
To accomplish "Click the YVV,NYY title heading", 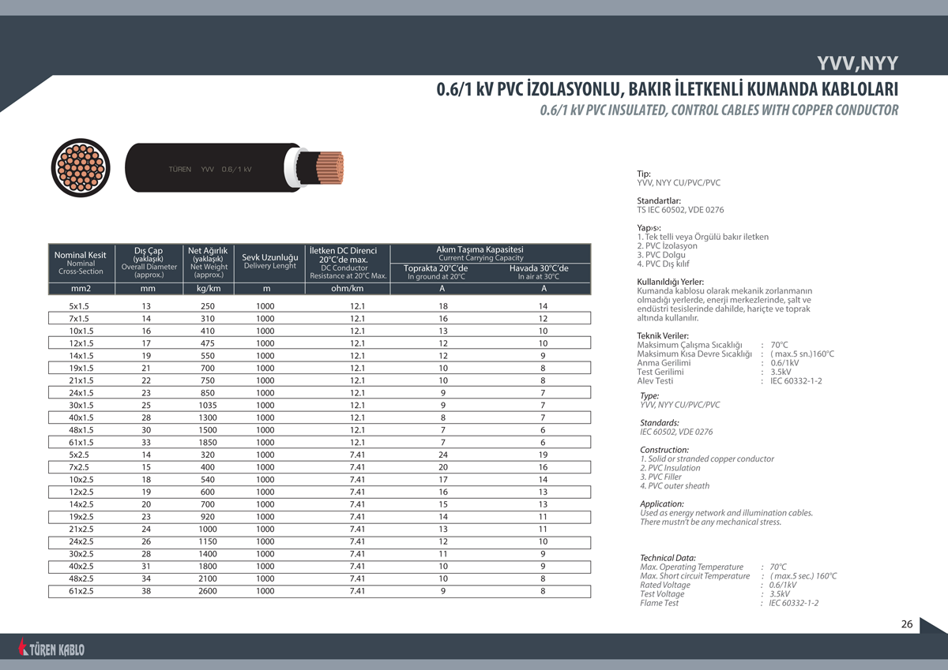I will click(x=856, y=65).
